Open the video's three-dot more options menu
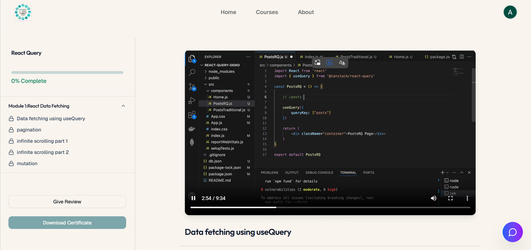The height and width of the screenshot is (250, 531). 467,198
